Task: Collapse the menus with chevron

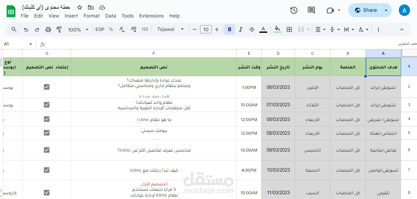Action: coord(402,30)
